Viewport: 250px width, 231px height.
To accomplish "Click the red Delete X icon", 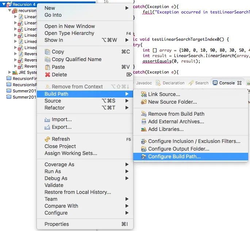I will point(47,75).
